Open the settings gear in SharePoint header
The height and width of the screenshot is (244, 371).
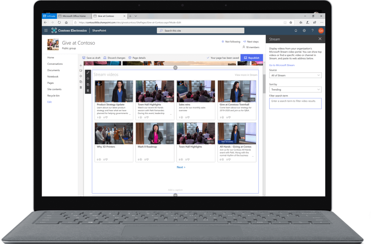click(304, 30)
